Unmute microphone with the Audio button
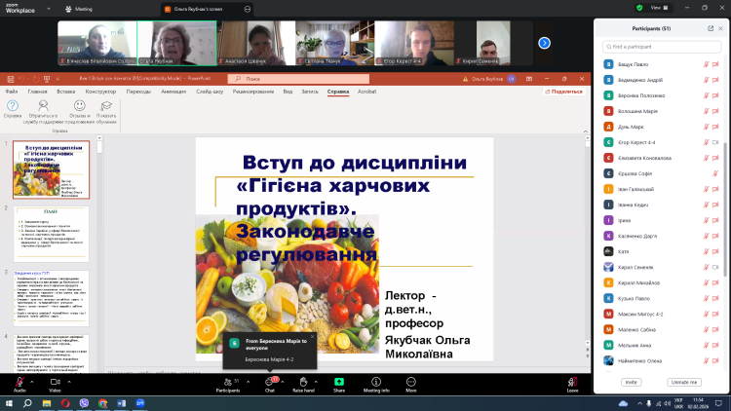 tap(19, 385)
